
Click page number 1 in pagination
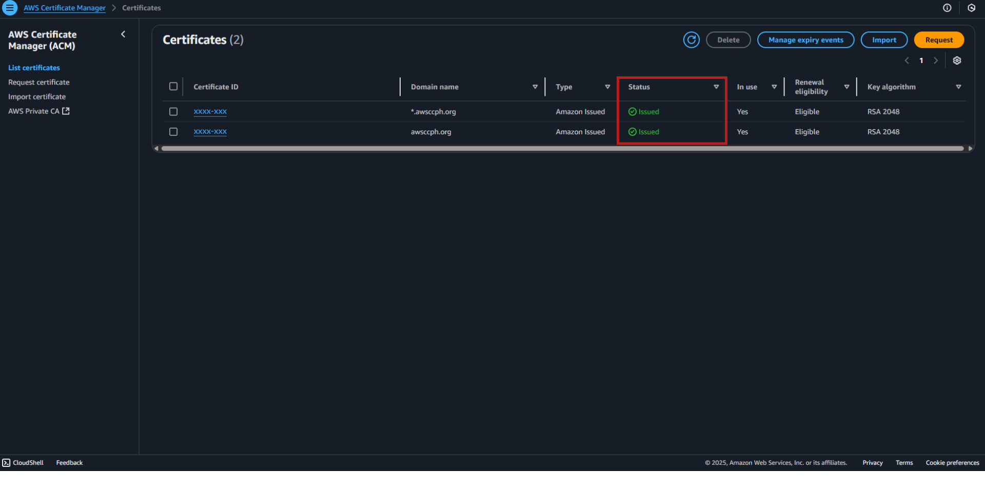click(921, 60)
